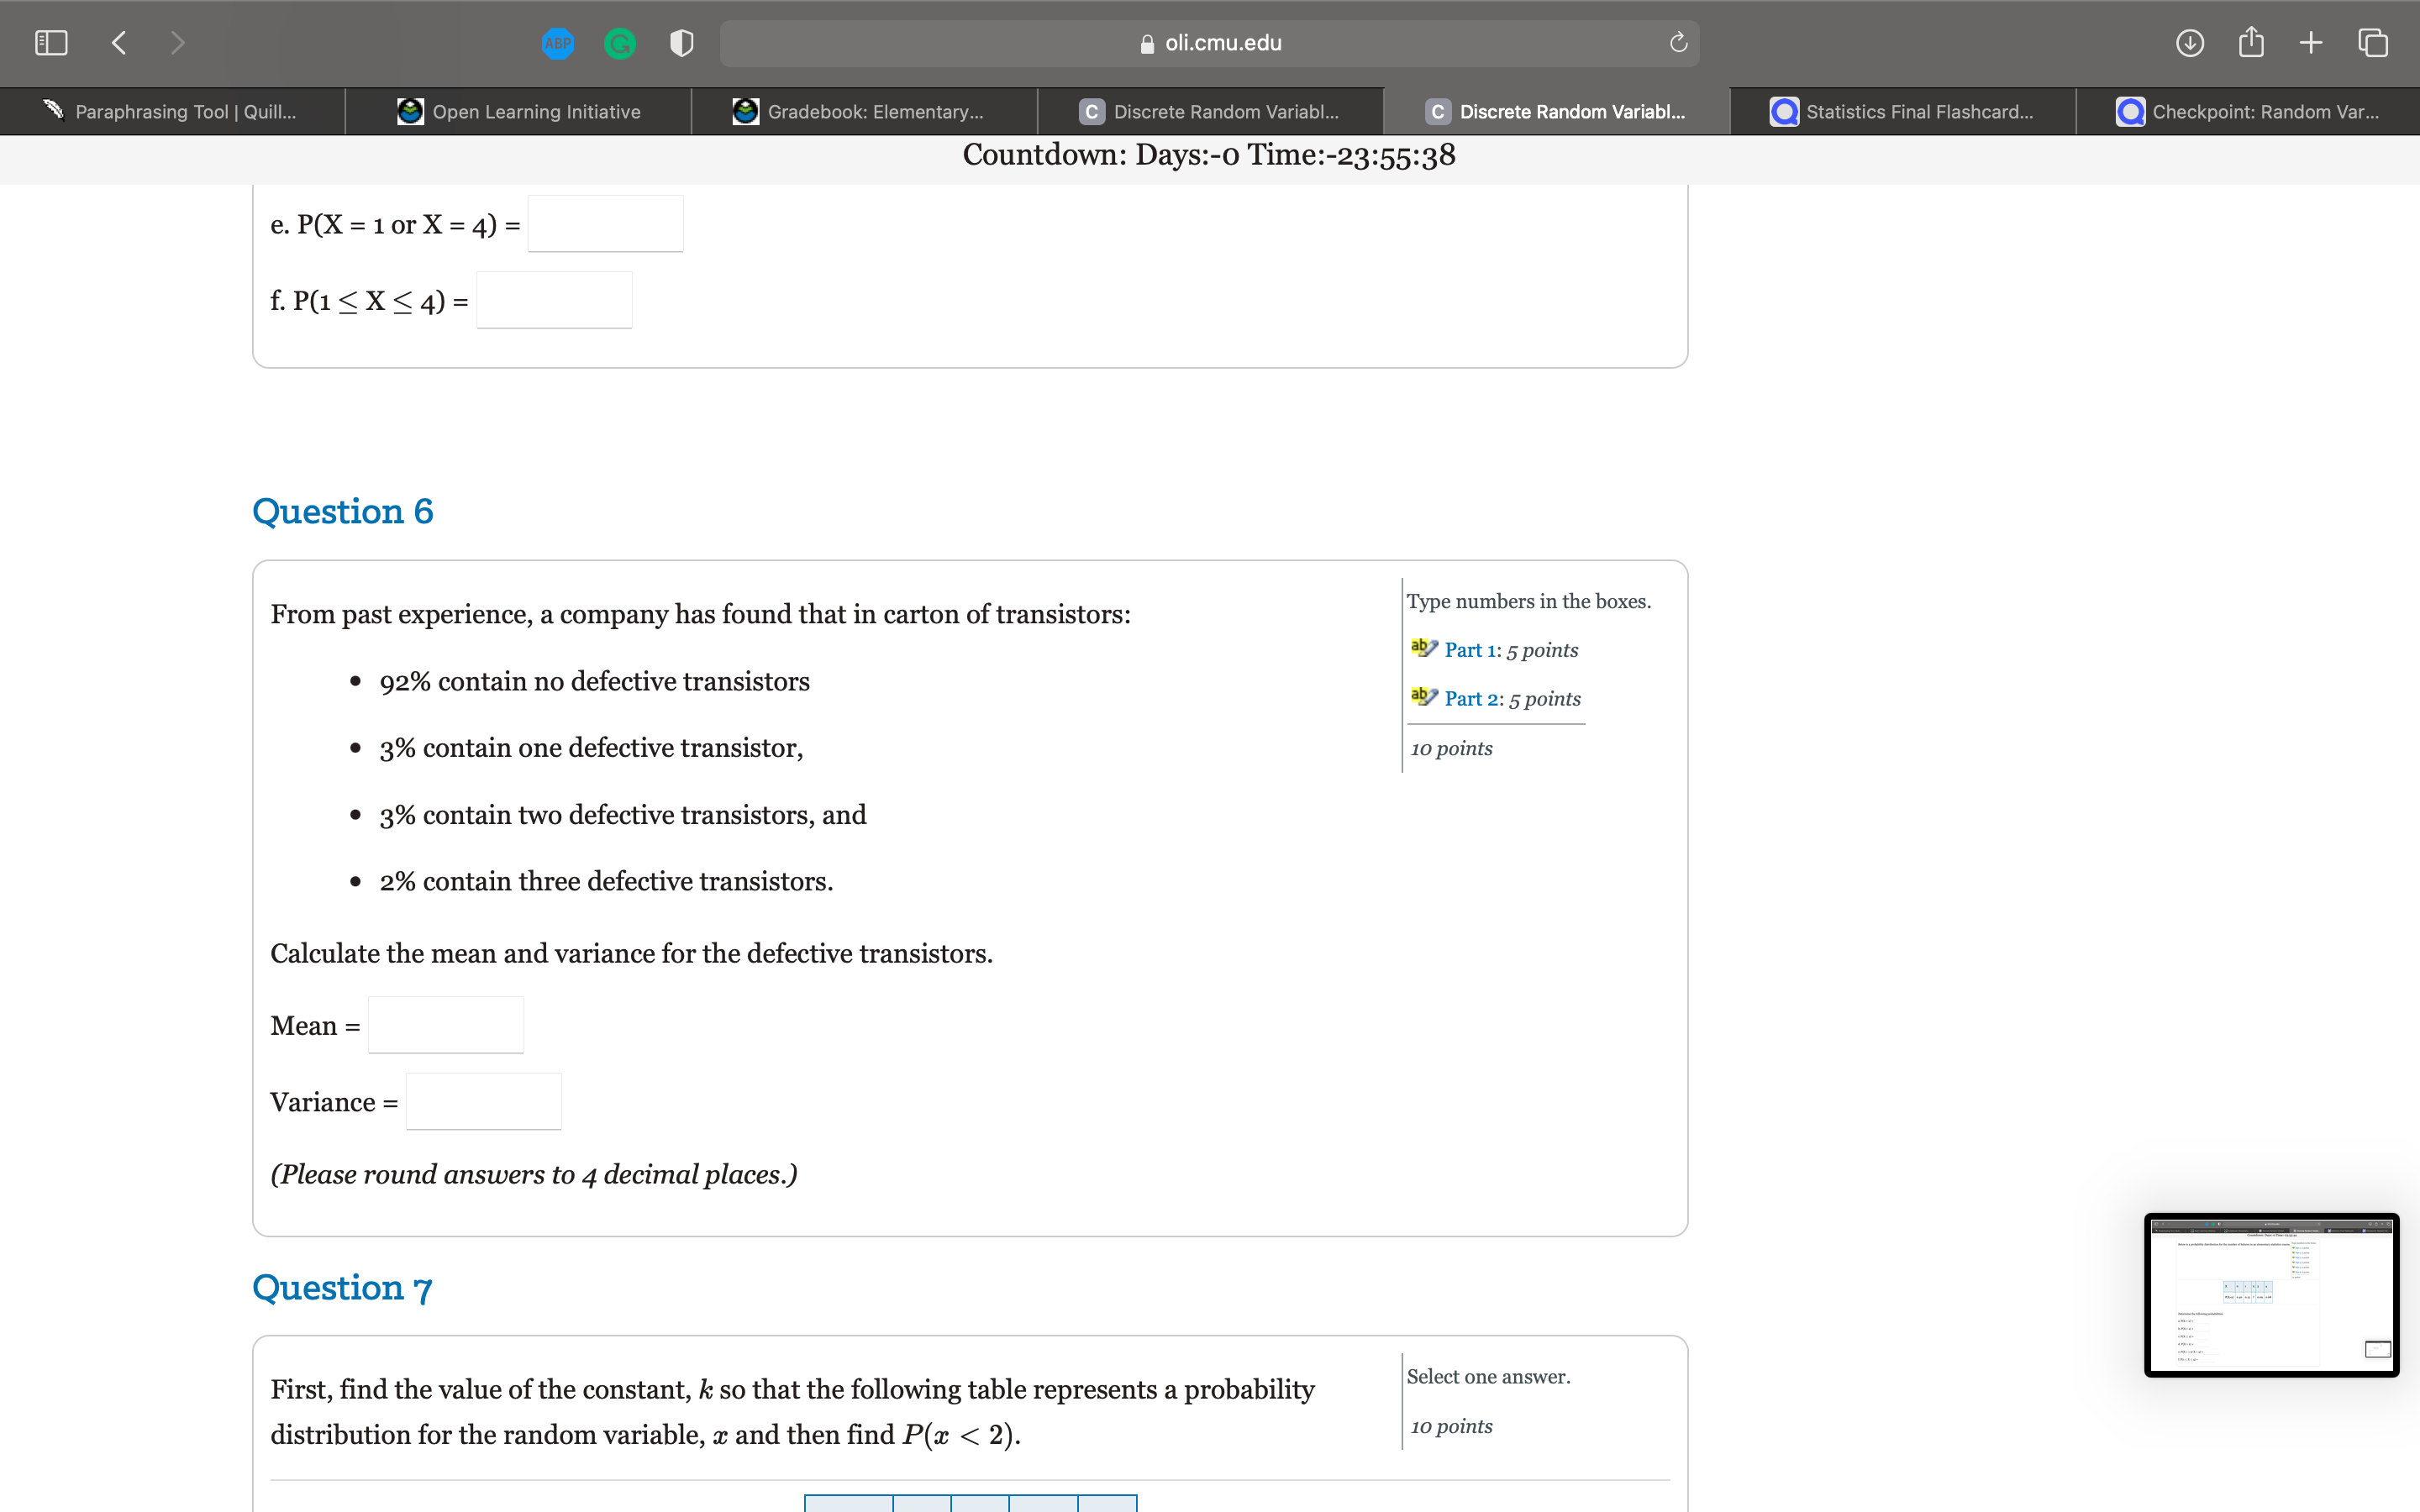
Task: Click the privacy shield extension icon
Action: click(x=681, y=42)
